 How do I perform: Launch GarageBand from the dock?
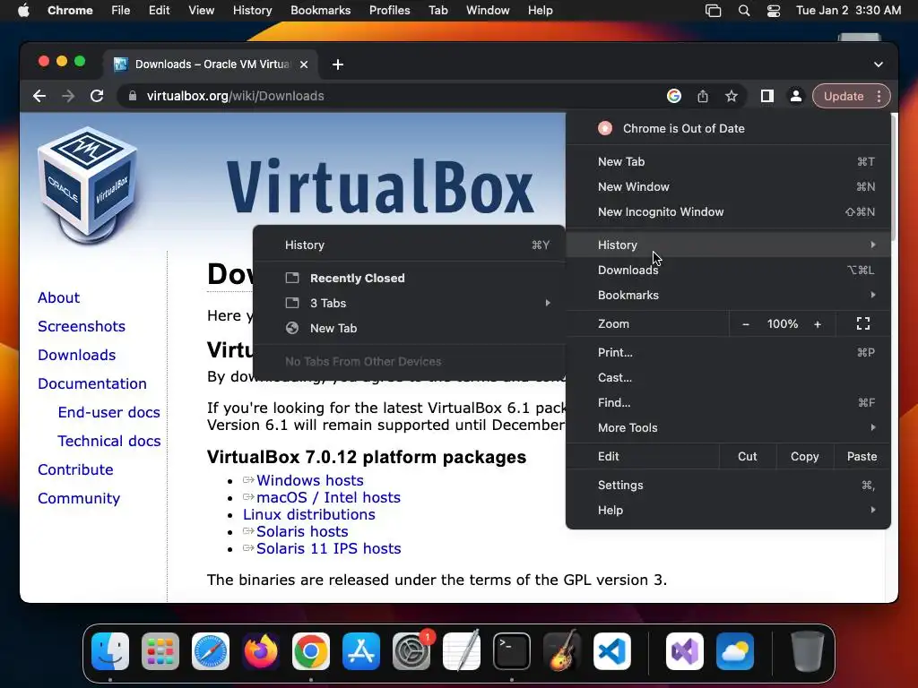(x=562, y=651)
